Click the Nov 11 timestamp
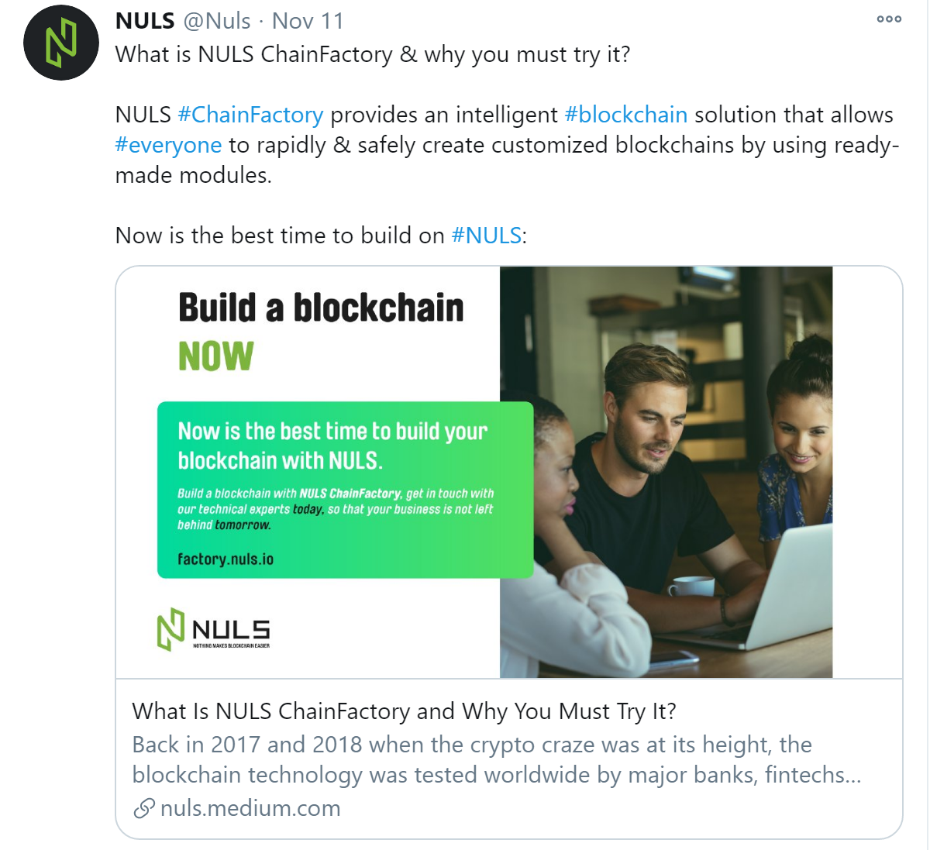This screenshot has height=850, width=930. (308, 21)
